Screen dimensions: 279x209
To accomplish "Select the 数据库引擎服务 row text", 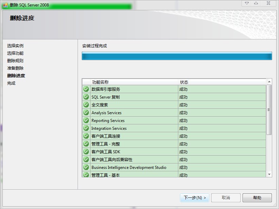I will coord(106,89).
